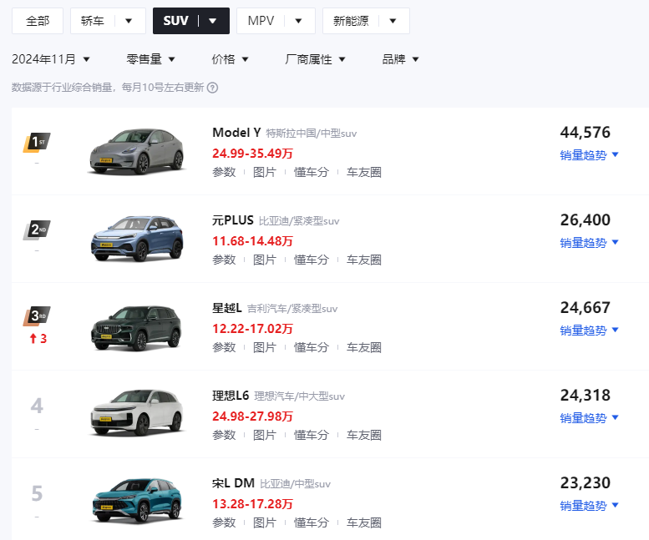Screen dimensions: 649x540
Task: Expand 销量趋势 for 星越L
Action: [589, 331]
